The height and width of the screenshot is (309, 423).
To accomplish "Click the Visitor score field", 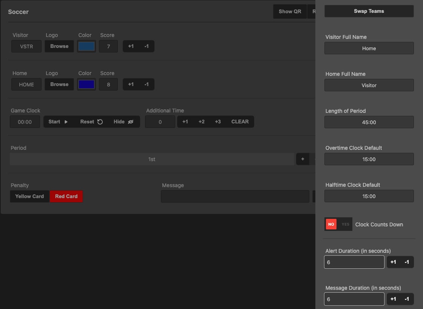I will click(108, 46).
